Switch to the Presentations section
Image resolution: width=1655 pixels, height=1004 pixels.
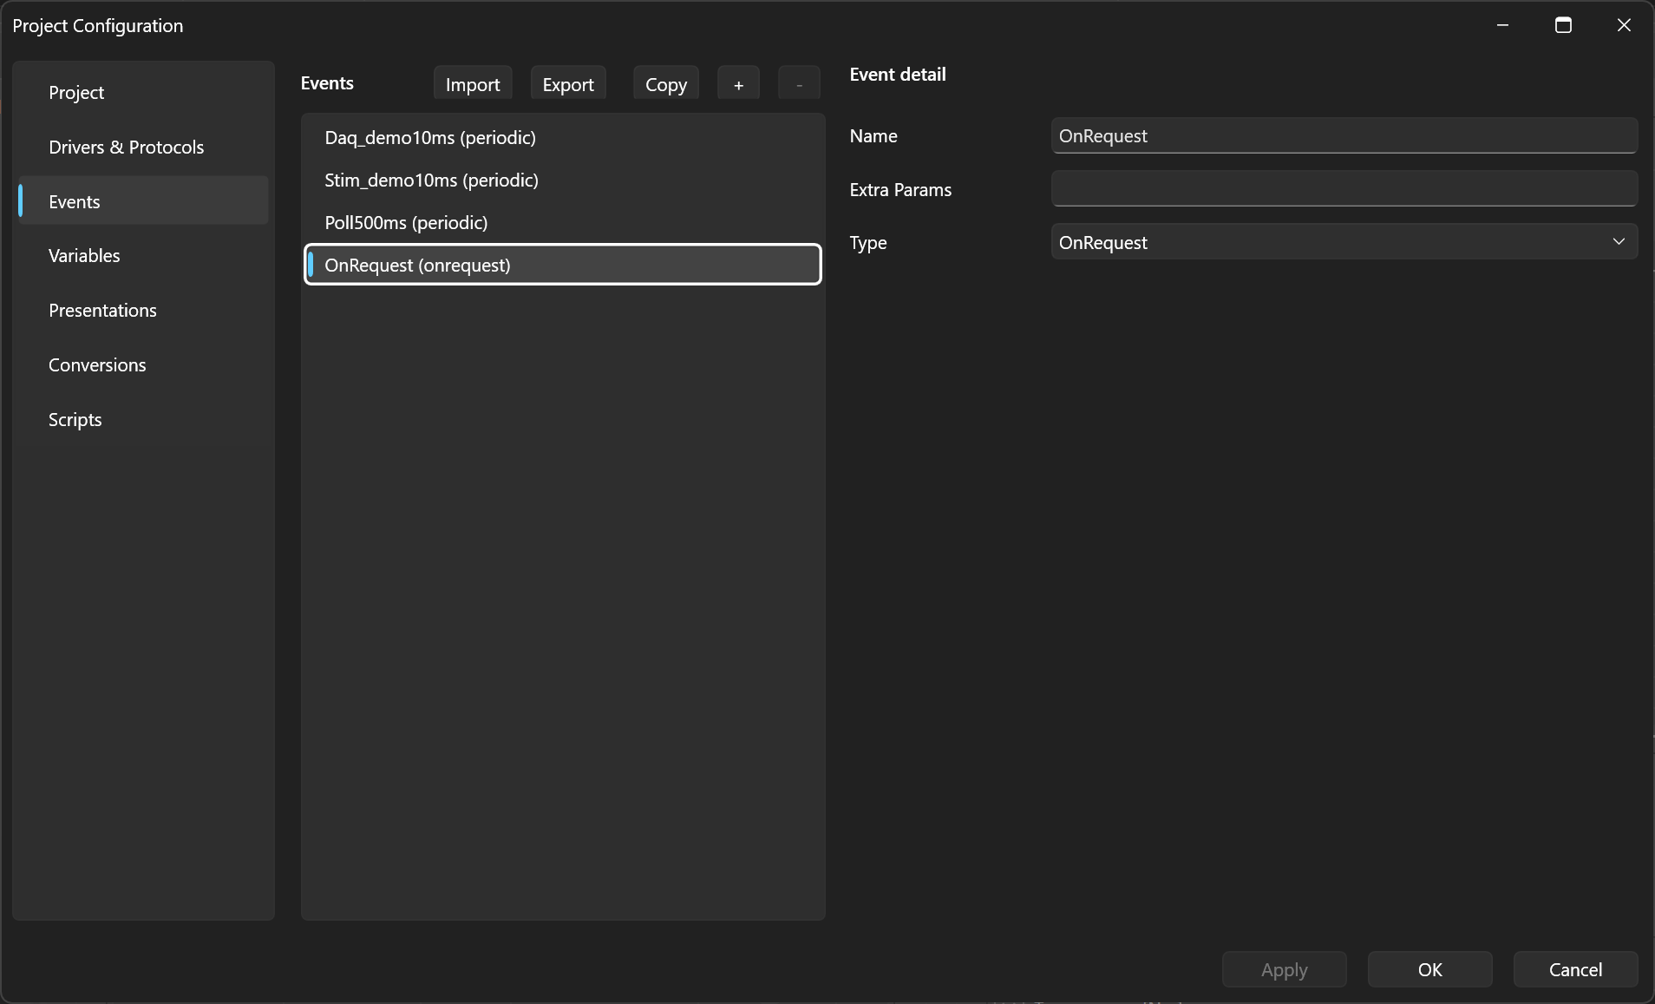(143, 311)
